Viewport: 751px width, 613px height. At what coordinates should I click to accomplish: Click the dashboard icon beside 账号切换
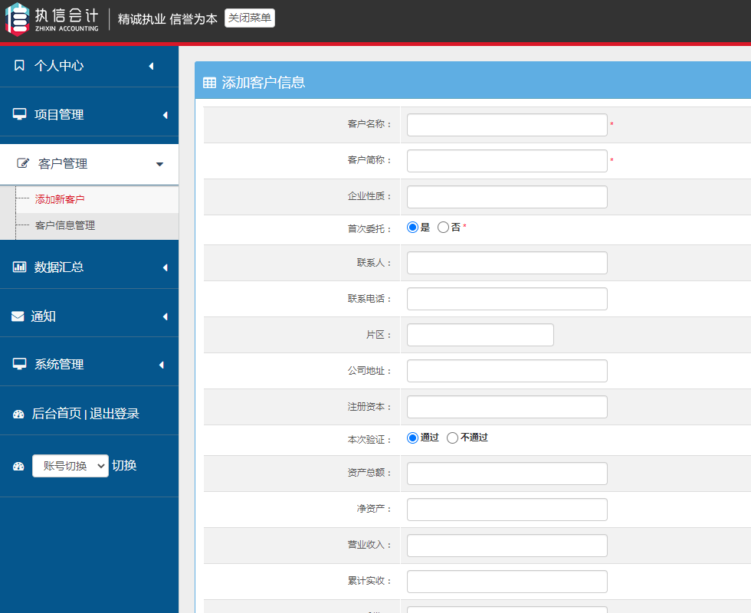[x=18, y=466]
